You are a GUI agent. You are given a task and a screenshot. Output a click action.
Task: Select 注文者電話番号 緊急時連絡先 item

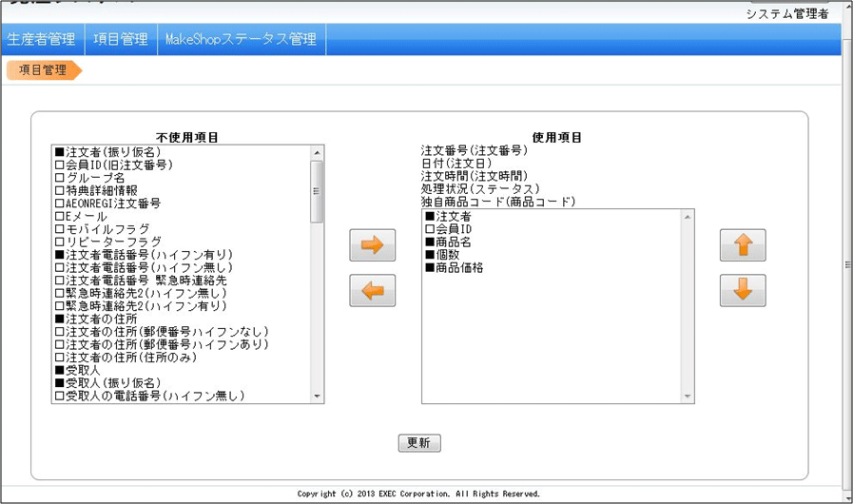pyautogui.click(x=141, y=281)
